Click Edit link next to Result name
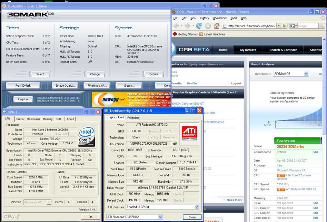 315,152
